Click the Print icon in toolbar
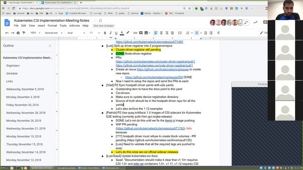This screenshot has height=170, width=303. (18, 33)
